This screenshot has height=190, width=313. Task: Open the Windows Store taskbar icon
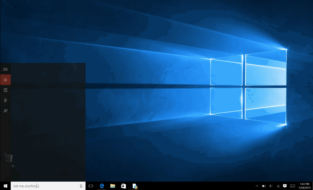coord(124,186)
